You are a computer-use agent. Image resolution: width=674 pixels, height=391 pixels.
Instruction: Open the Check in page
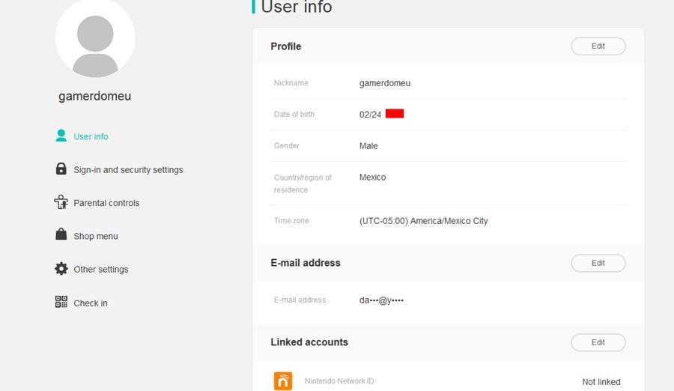pos(91,303)
